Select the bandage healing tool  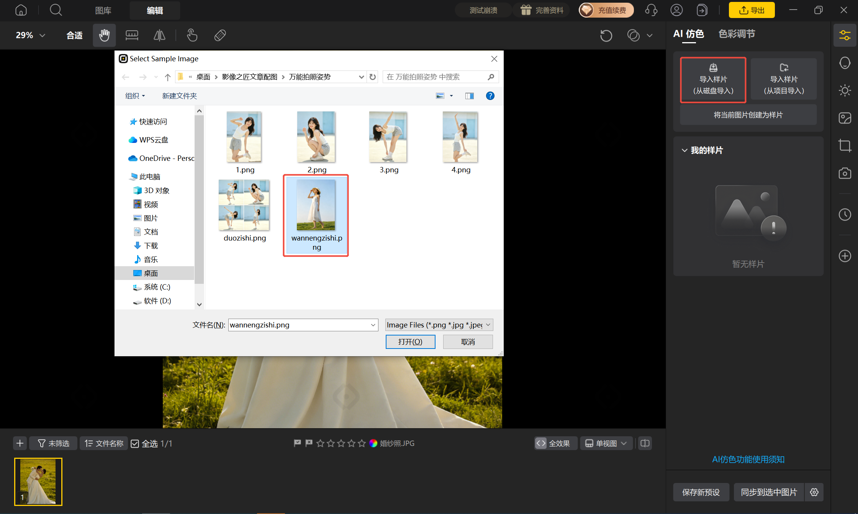pyautogui.click(x=220, y=35)
